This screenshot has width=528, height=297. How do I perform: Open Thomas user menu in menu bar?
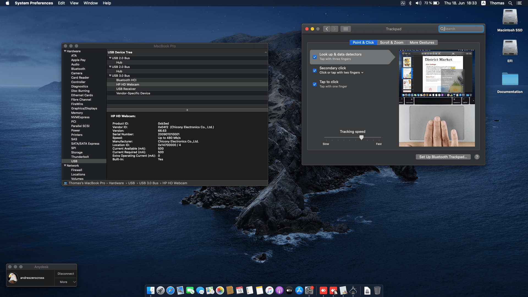(497, 3)
